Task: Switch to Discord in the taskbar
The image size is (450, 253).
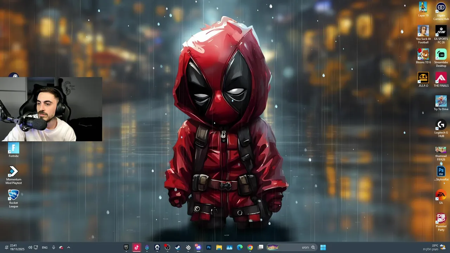Action: [x=198, y=247]
